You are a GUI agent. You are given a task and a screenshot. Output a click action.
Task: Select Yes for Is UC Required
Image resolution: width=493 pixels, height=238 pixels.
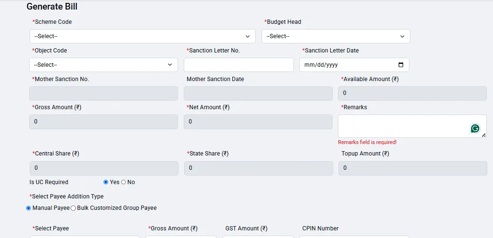pos(106,182)
